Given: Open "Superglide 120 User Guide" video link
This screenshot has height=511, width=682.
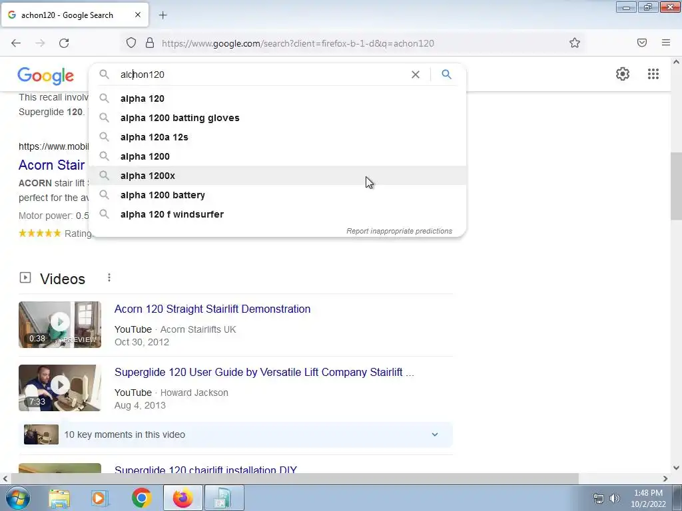Looking at the screenshot, I should [x=264, y=373].
